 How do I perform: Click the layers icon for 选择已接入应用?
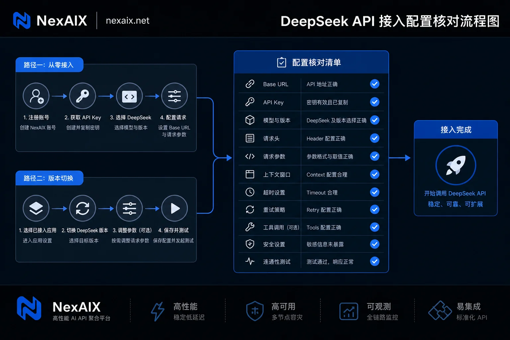tap(36, 208)
